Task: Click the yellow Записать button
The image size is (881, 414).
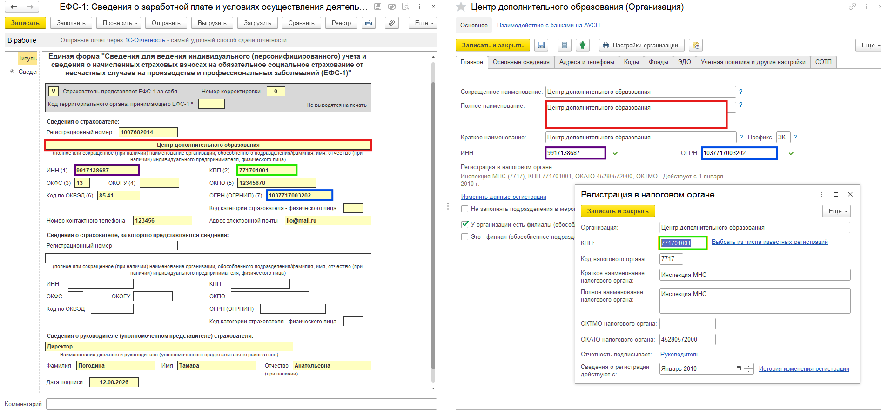Action: 25,23
